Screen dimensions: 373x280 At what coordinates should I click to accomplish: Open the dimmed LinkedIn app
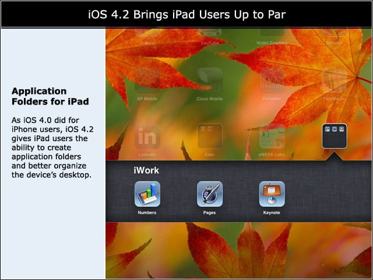click(147, 136)
